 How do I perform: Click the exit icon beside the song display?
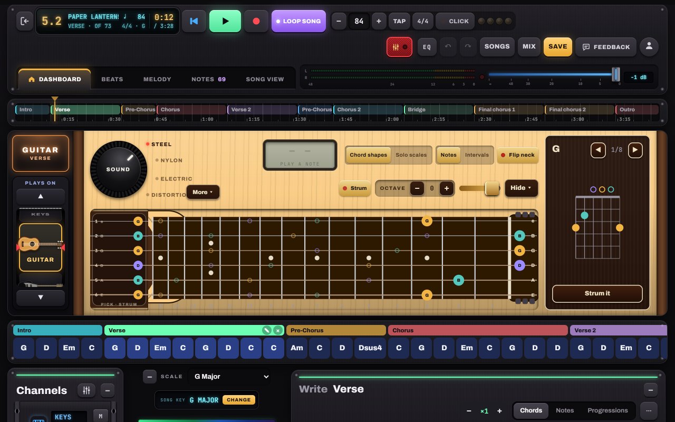(x=25, y=21)
